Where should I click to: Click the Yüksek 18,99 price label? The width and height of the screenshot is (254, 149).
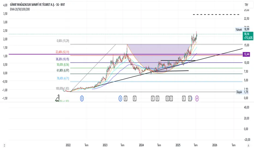point(243,29)
